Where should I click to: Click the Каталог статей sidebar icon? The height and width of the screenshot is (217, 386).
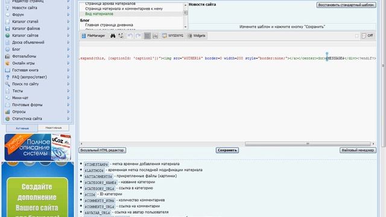[8, 22]
